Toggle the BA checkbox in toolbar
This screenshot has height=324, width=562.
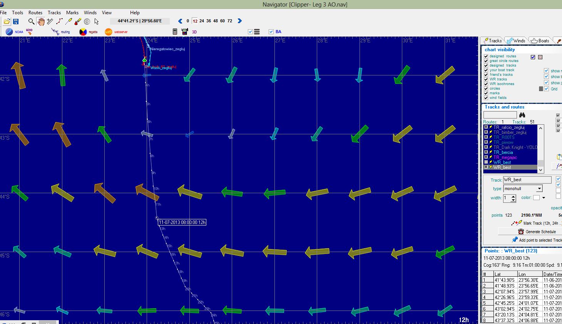click(271, 32)
